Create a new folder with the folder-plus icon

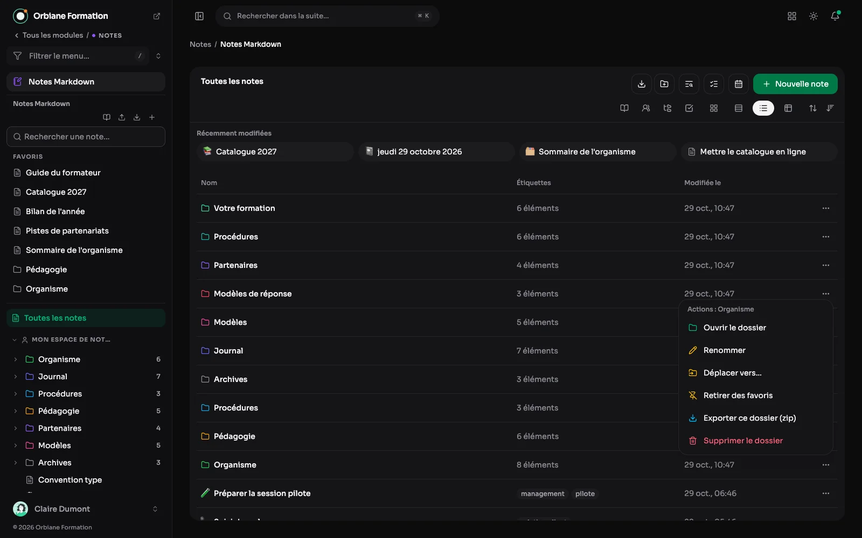(664, 84)
